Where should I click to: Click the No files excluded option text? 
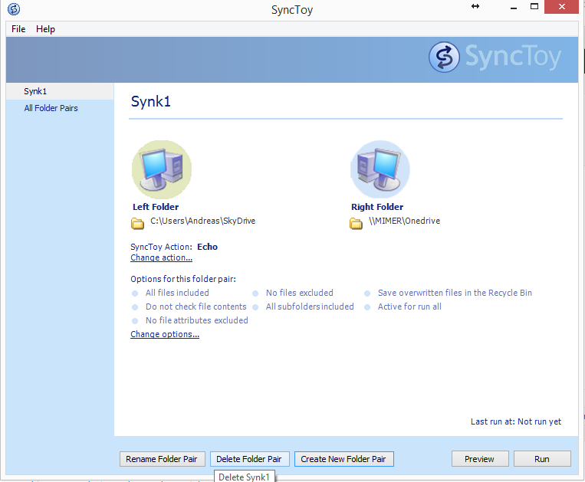299,293
